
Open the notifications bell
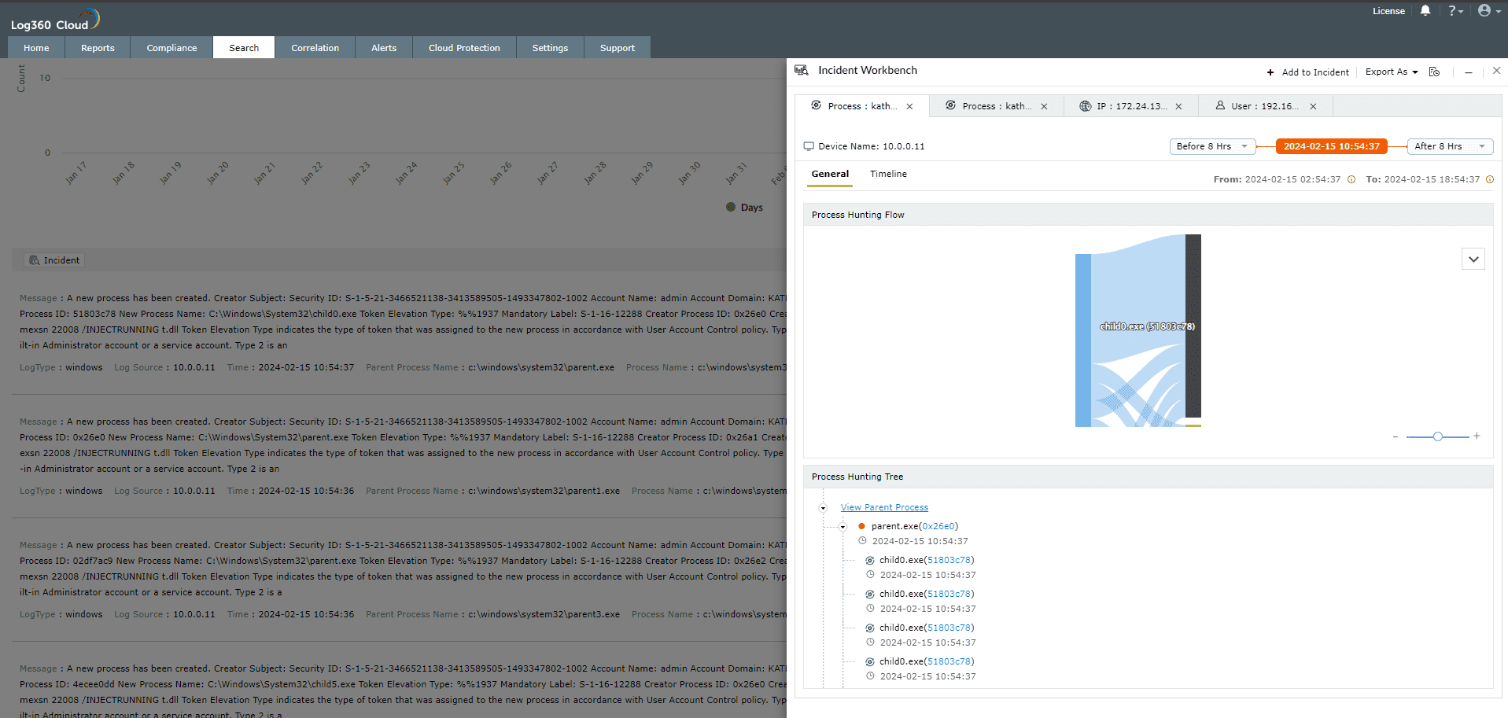point(1425,10)
